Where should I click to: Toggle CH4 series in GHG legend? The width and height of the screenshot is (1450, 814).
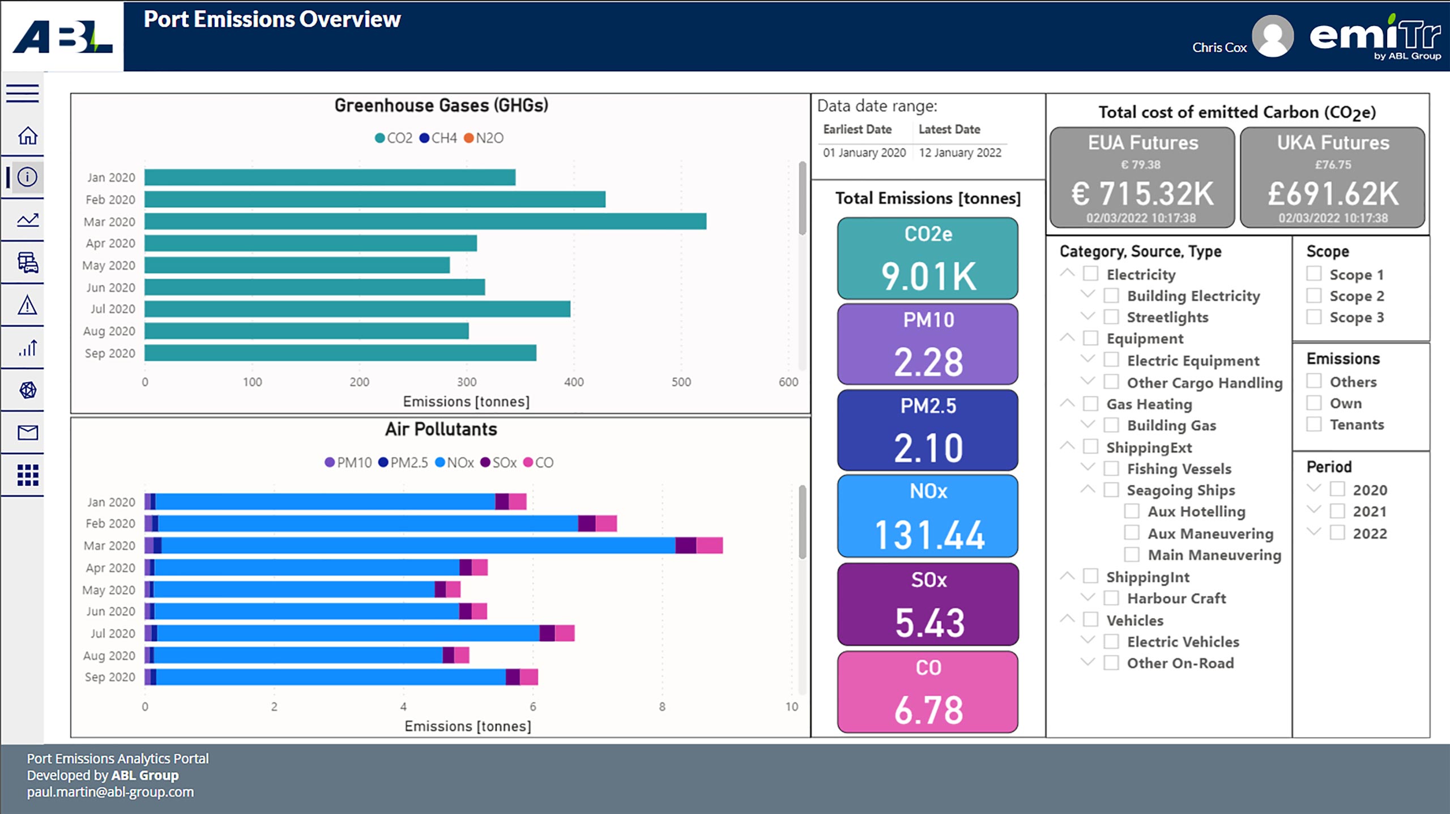pos(438,138)
